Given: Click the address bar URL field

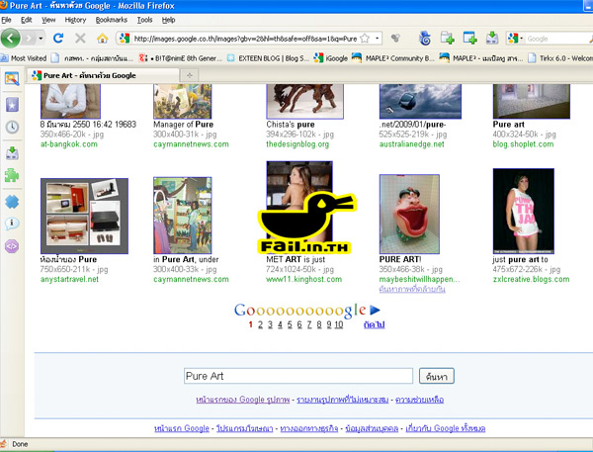Looking at the screenshot, I should coord(245,39).
